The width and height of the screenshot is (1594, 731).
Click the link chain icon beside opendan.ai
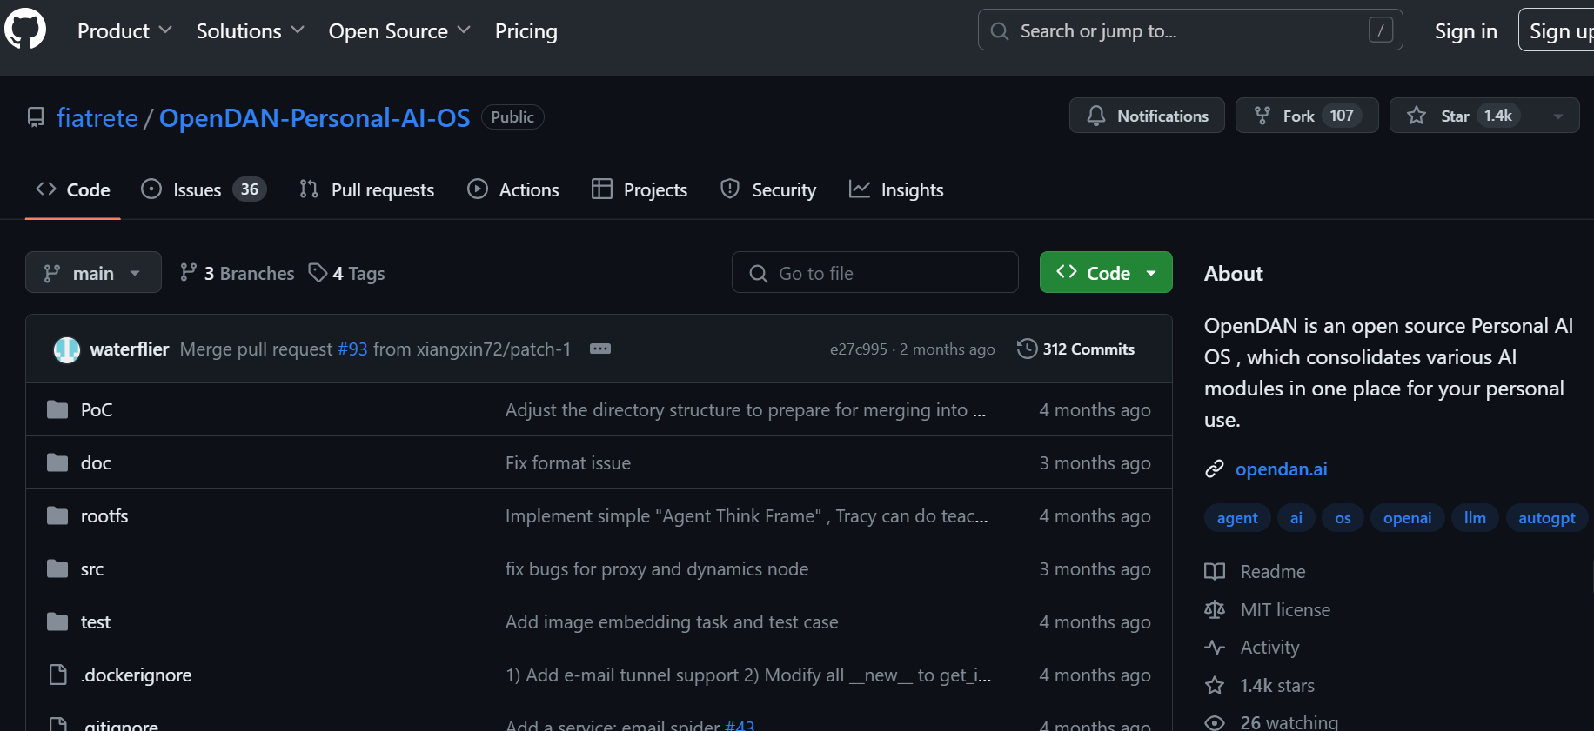[1215, 469]
